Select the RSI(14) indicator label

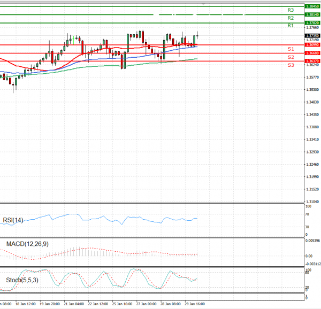point(14,220)
